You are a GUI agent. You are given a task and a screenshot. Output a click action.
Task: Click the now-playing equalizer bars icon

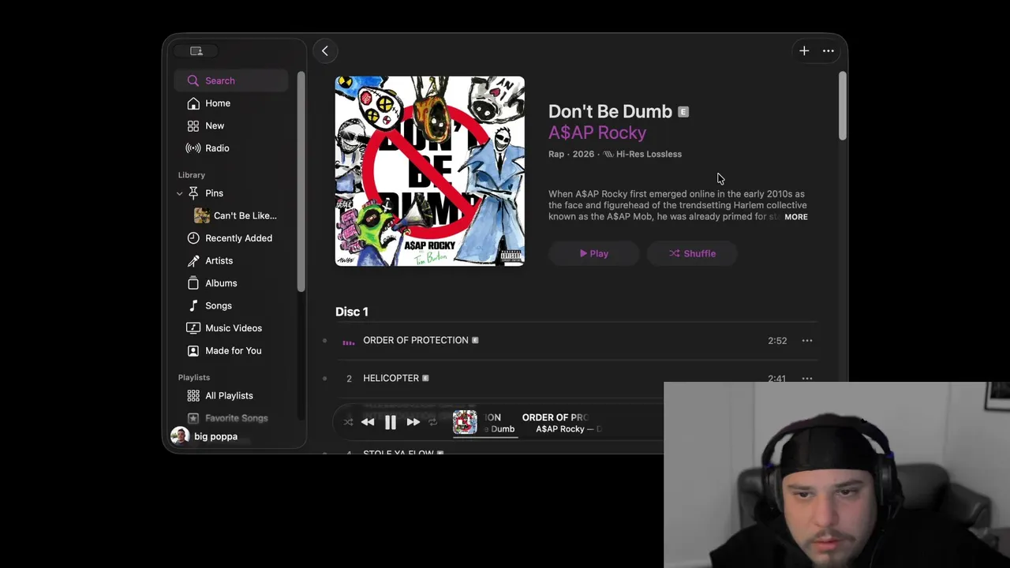click(x=349, y=342)
